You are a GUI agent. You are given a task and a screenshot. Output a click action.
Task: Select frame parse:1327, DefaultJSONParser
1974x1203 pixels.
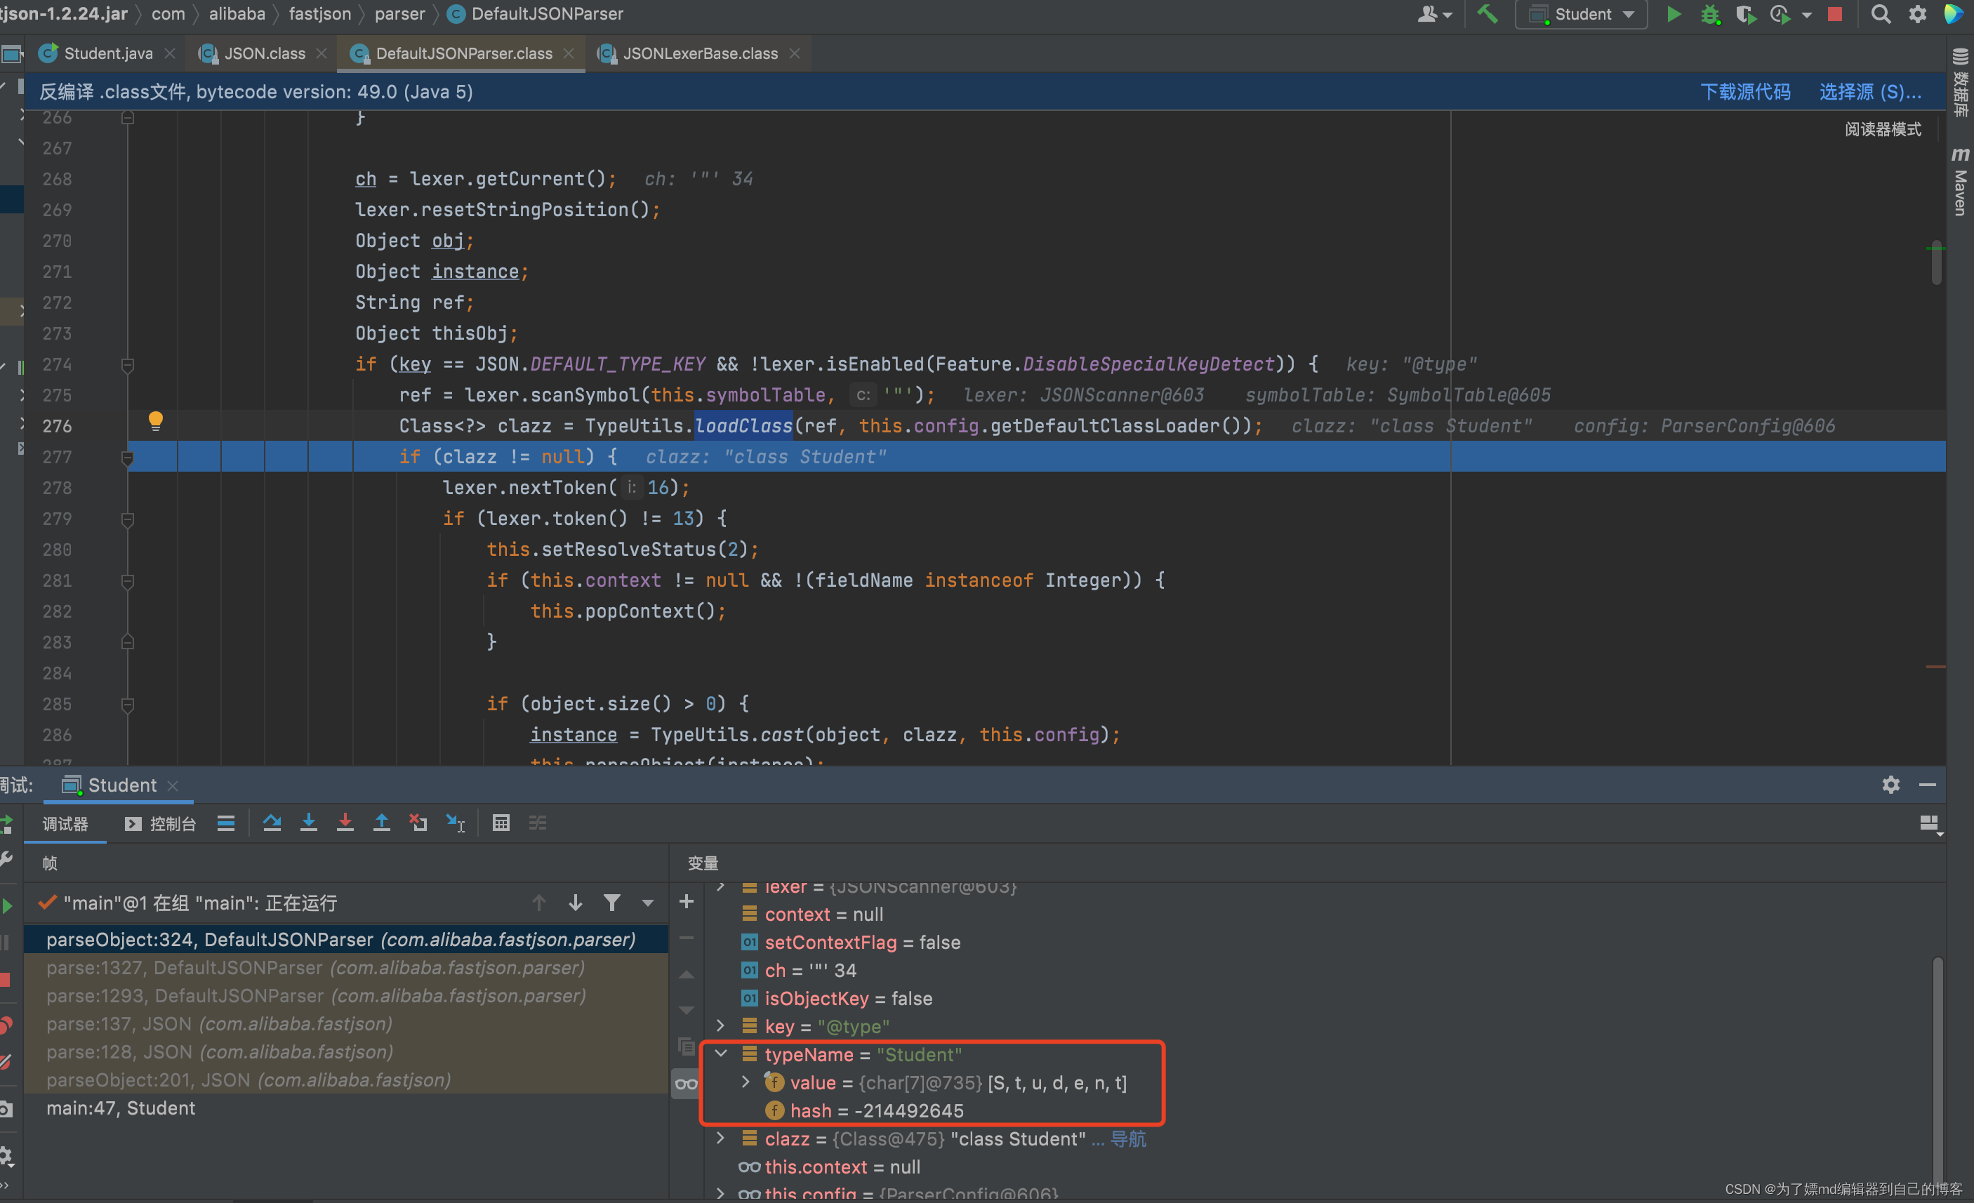346,968
